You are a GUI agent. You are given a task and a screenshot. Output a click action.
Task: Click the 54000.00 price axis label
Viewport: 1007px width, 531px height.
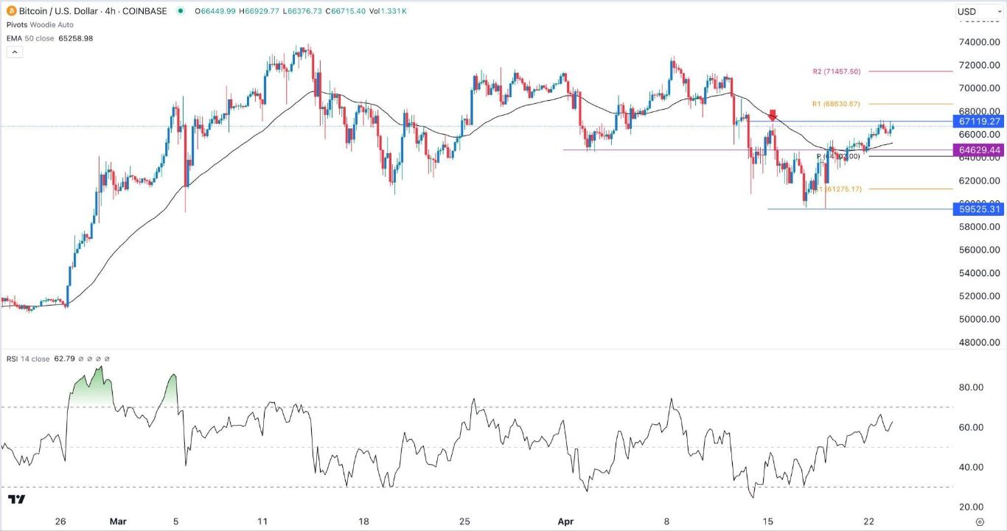click(x=979, y=273)
